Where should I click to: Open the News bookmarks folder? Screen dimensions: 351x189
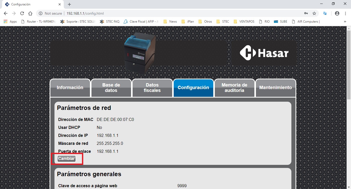pos(170,22)
